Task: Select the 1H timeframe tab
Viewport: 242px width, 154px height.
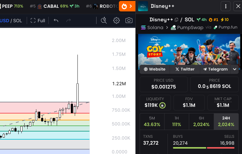Action: pyautogui.click(x=177, y=122)
